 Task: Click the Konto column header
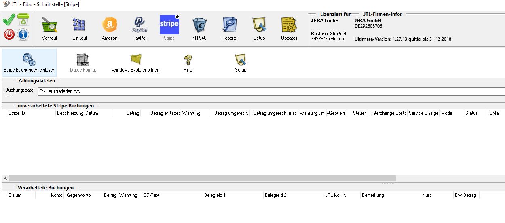(x=50, y=195)
